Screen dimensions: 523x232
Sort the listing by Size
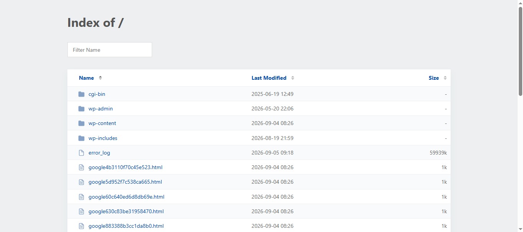[x=434, y=78]
